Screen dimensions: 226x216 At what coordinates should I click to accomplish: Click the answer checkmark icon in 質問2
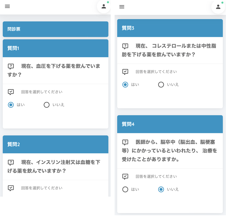[11, 188]
